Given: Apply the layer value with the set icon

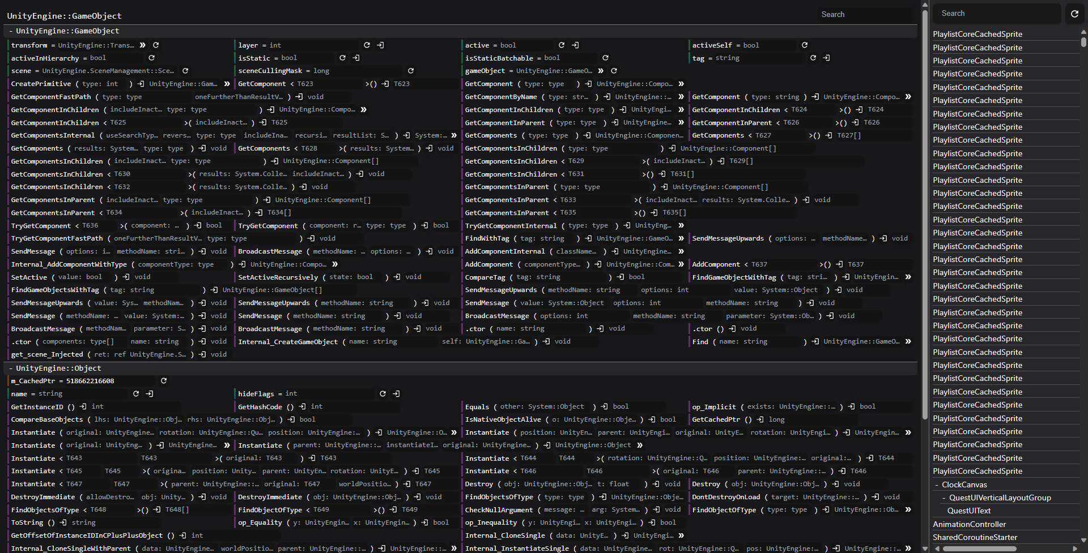Looking at the screenshot, I should point(380,45).
